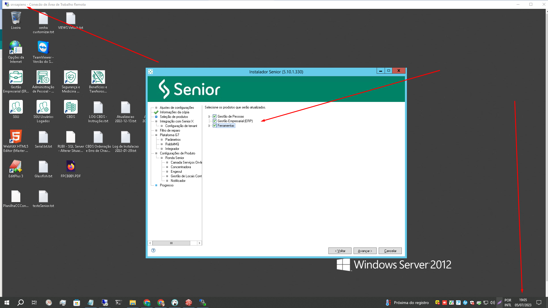Toggle the Ferramentas checkbox

click(x=215, y=126)
